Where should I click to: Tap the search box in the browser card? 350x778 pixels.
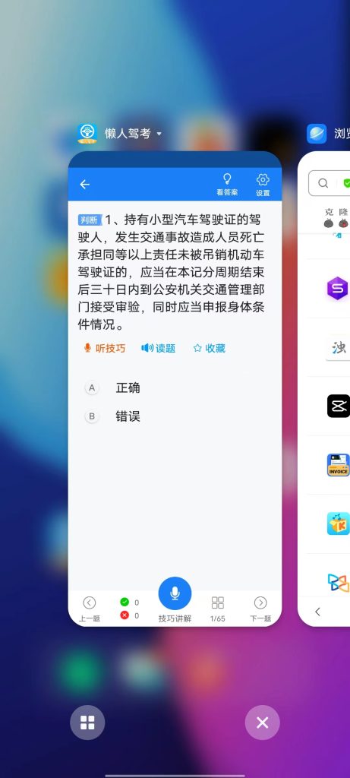click(x=330, y=184)
